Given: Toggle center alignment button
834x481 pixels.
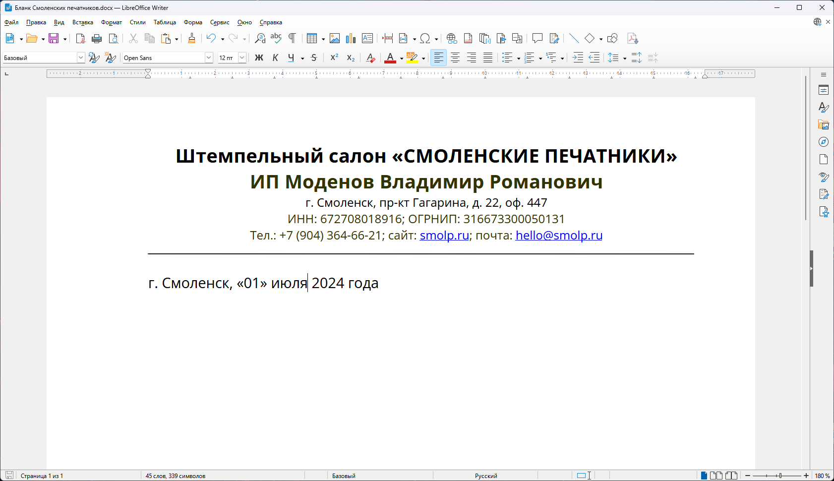Looking at the screenshot, I should click(455, 58).
